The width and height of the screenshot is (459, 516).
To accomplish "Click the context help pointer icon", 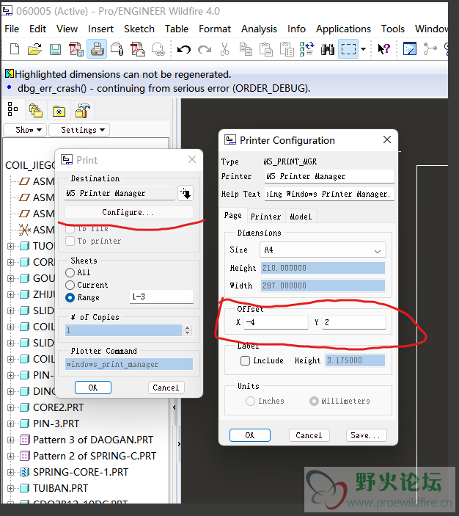I will 383,49.
